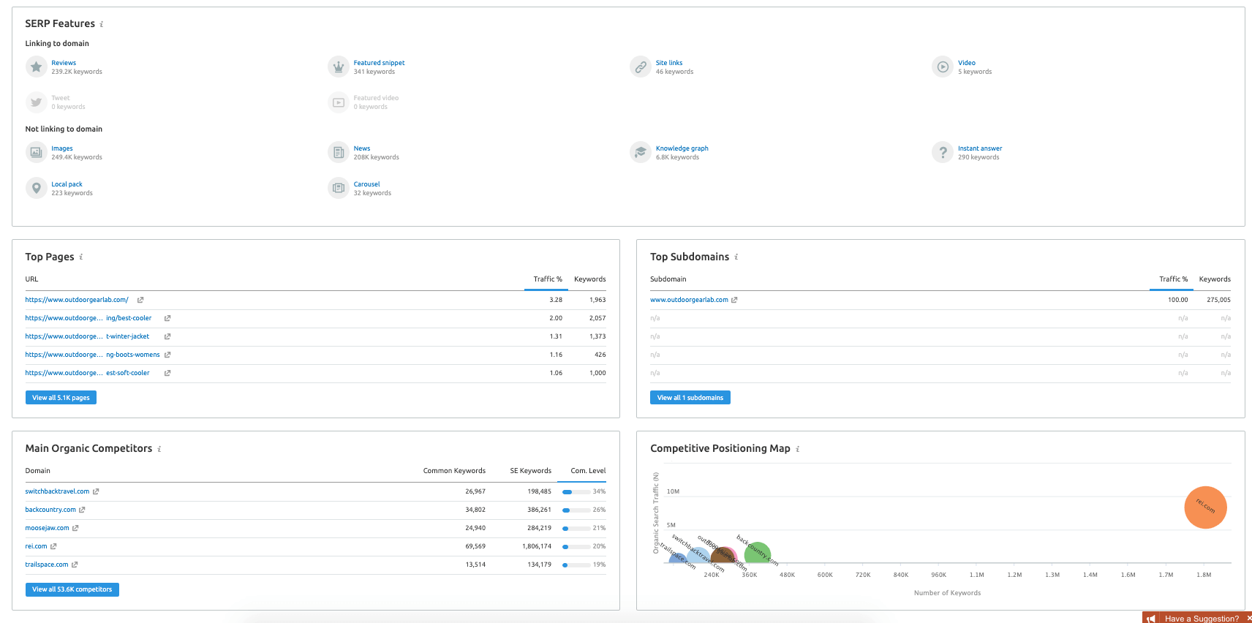Click the Featured snippet crown icon

(338, 67)
